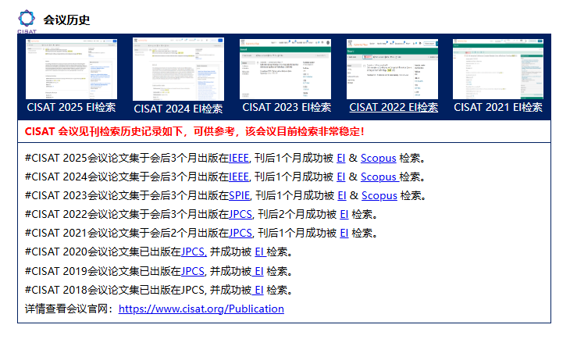Open the CISAT 2023 EI检索 screenshot thumbnail
The image size is (570, 339).
tap(285, 69)
